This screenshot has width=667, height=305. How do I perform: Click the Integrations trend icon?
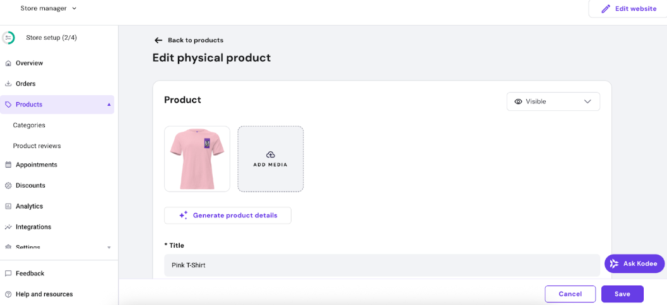pyautogui.click(x=8, y=227)
